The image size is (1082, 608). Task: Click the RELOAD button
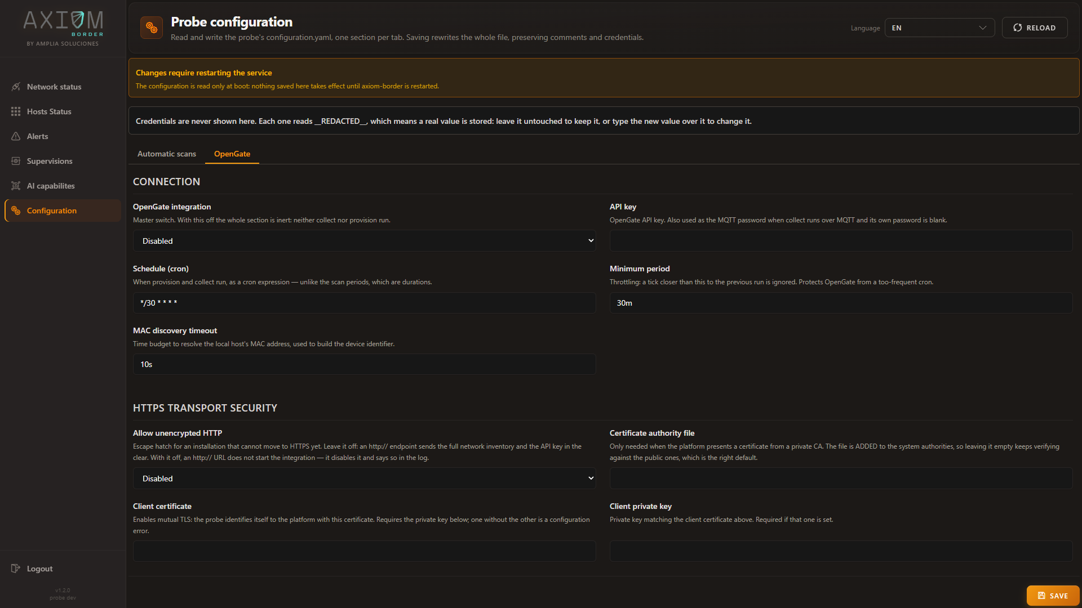coord(1035,28)
